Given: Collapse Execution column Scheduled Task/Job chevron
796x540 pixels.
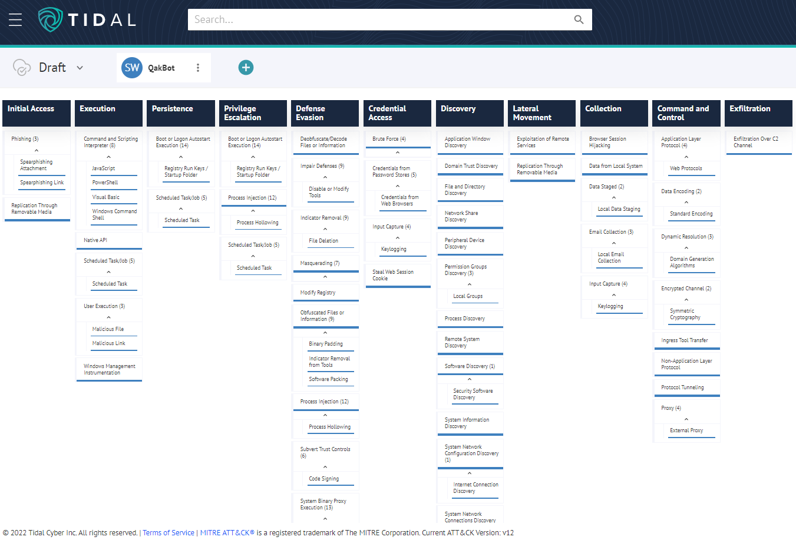Looking at the screenshot, I should 109,272.
